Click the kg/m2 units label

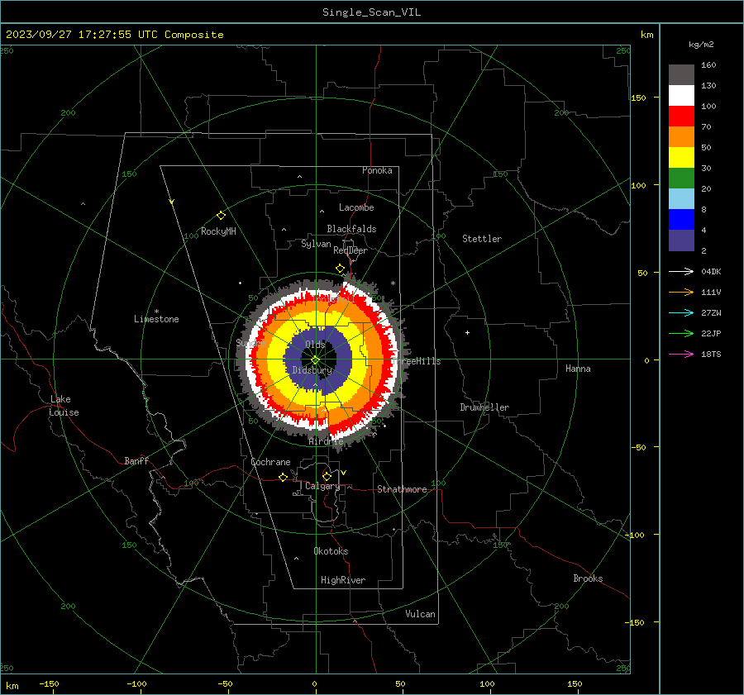(x=701, y=45)
